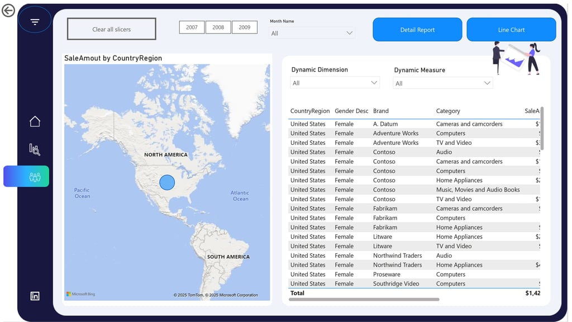572x322 pixels.
Task: Click the Southridge Video brand cell
Action: 396,283
